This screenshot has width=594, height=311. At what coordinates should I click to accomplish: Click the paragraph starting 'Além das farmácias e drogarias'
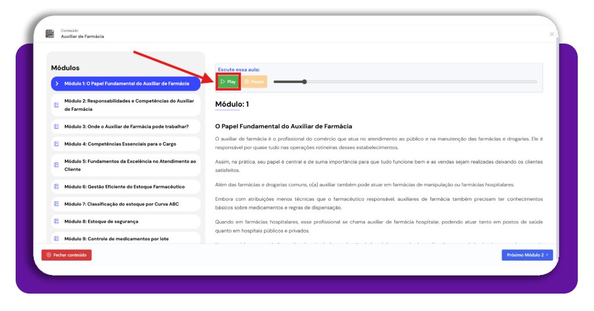coord(364,185)
